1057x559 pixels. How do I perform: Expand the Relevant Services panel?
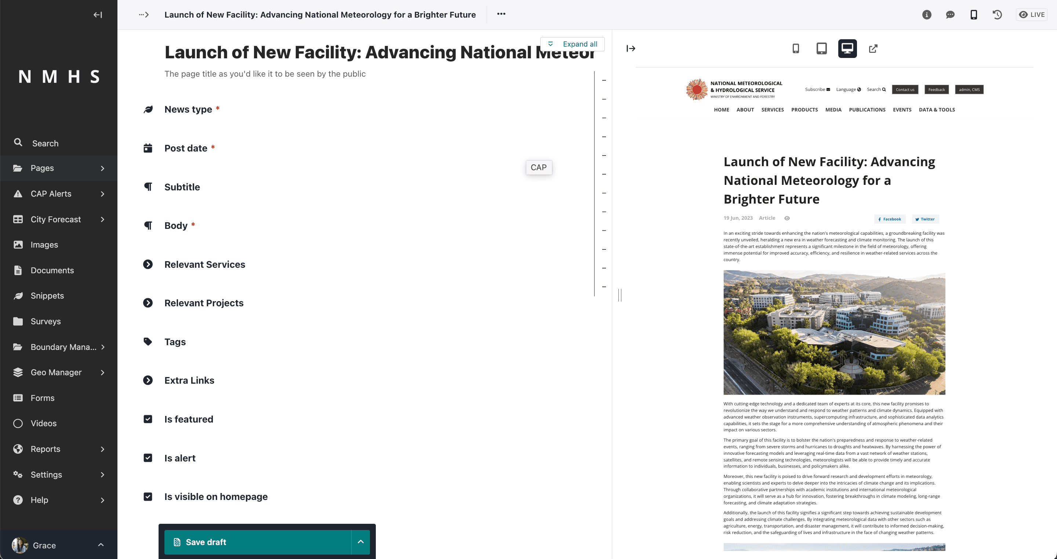(x=148, y=264)
